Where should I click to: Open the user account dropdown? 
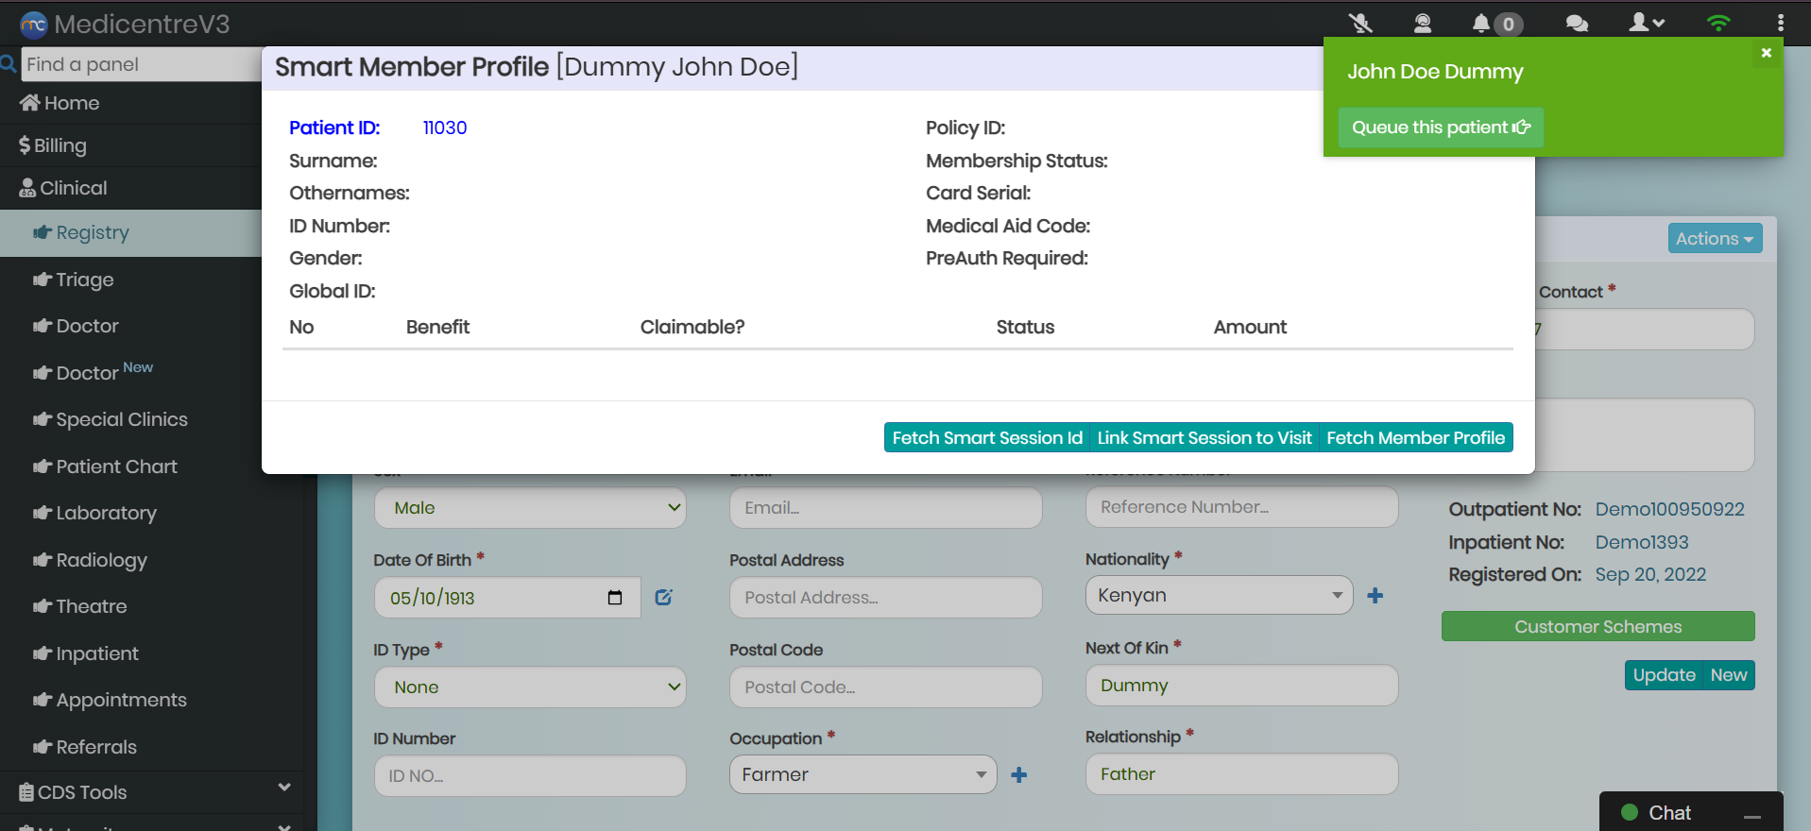pyautogui.click(x=1646, y=24)
